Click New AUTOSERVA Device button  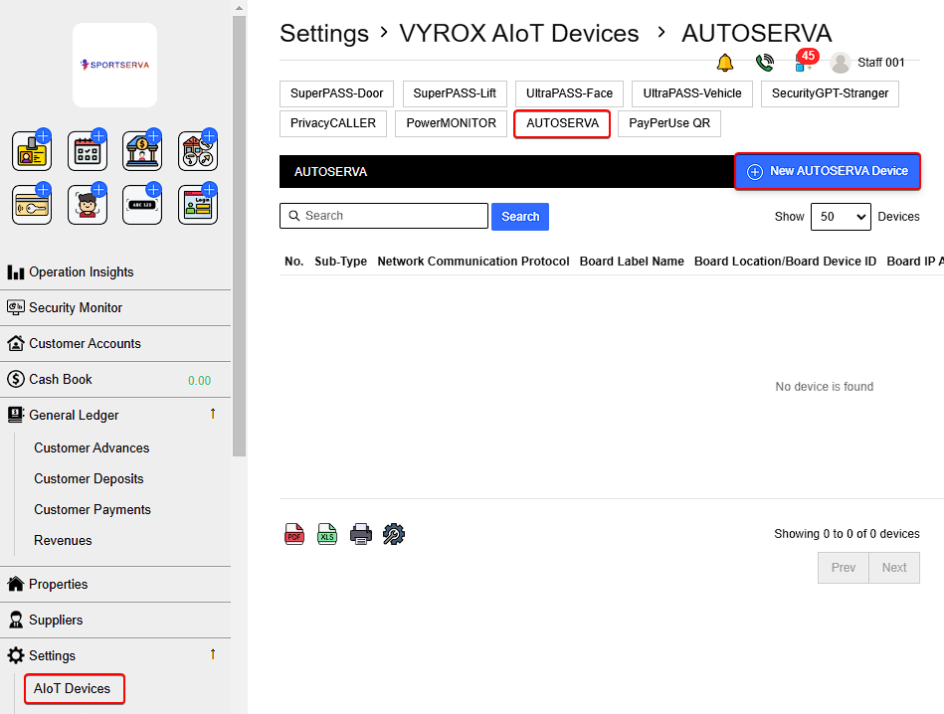[827, 171]
